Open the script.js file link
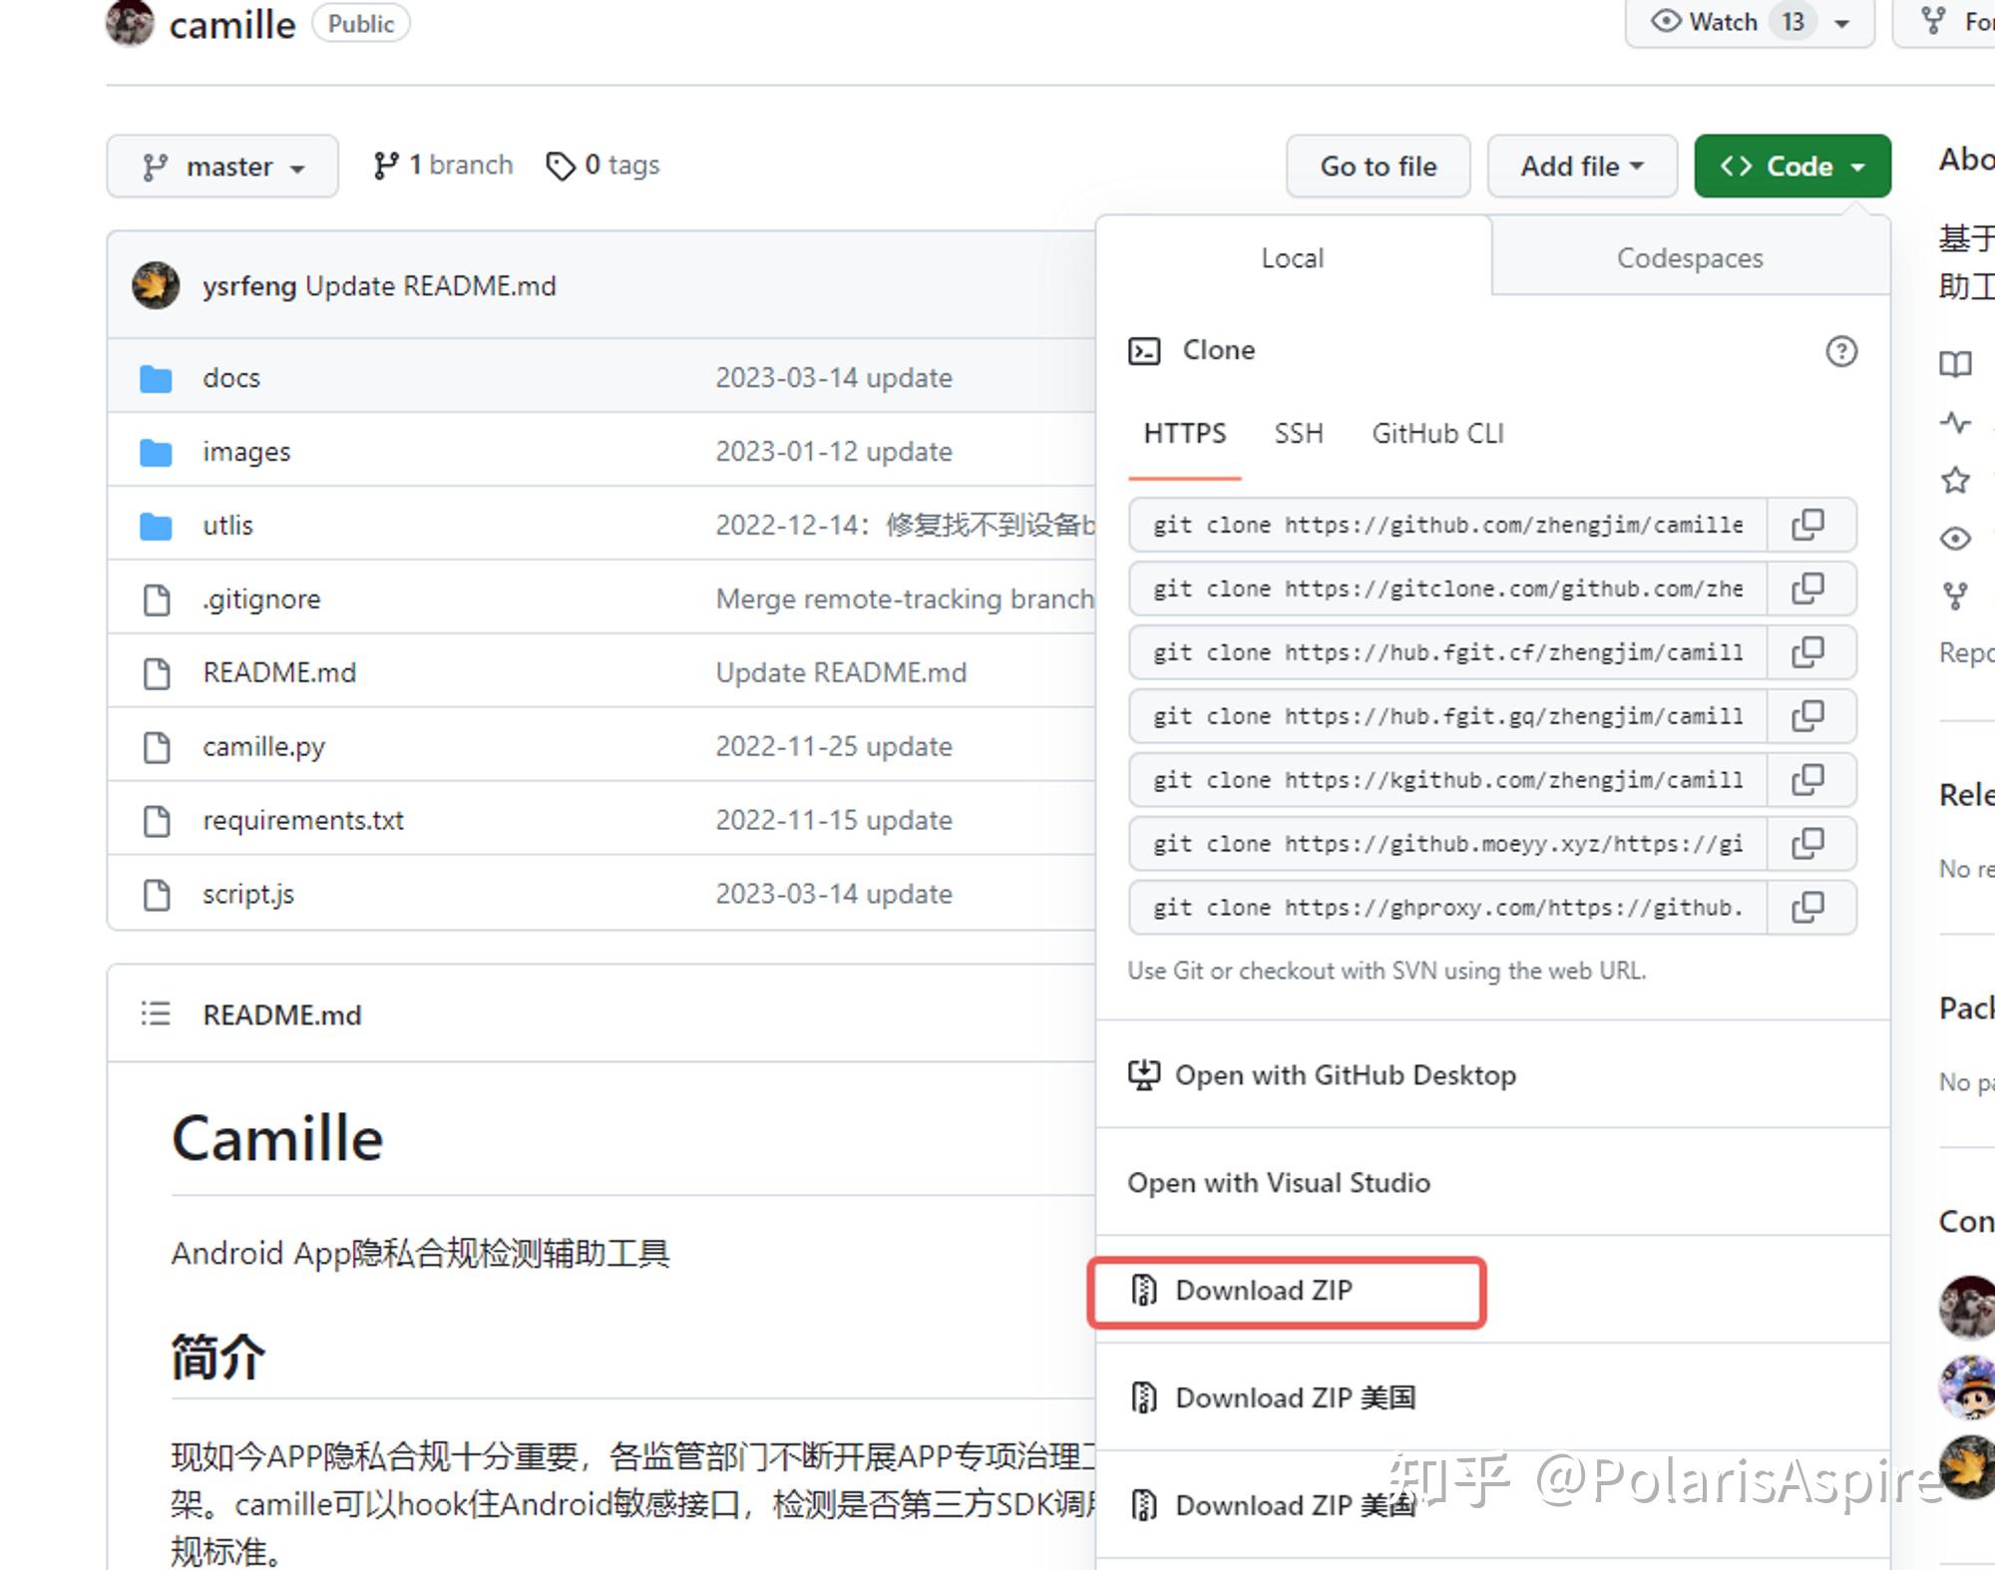Image resolution: width=1995 pixels, height=1570 pixels. pyautogui.click(x=248, y=894)
